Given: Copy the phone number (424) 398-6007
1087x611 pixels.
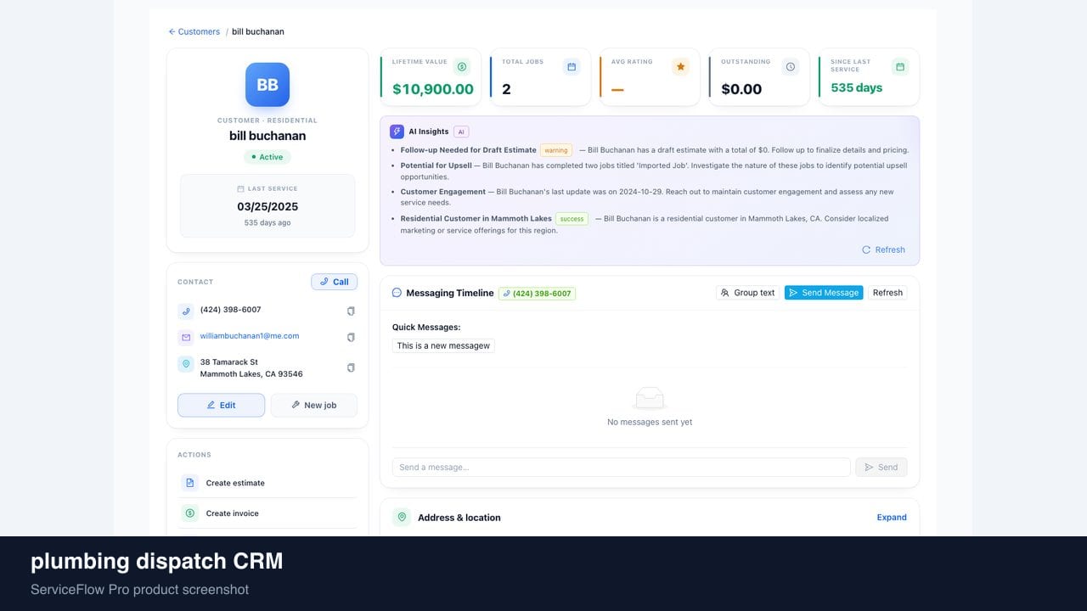Looking at the screenshot, I should pyautogui.click(x=351, y=311).
